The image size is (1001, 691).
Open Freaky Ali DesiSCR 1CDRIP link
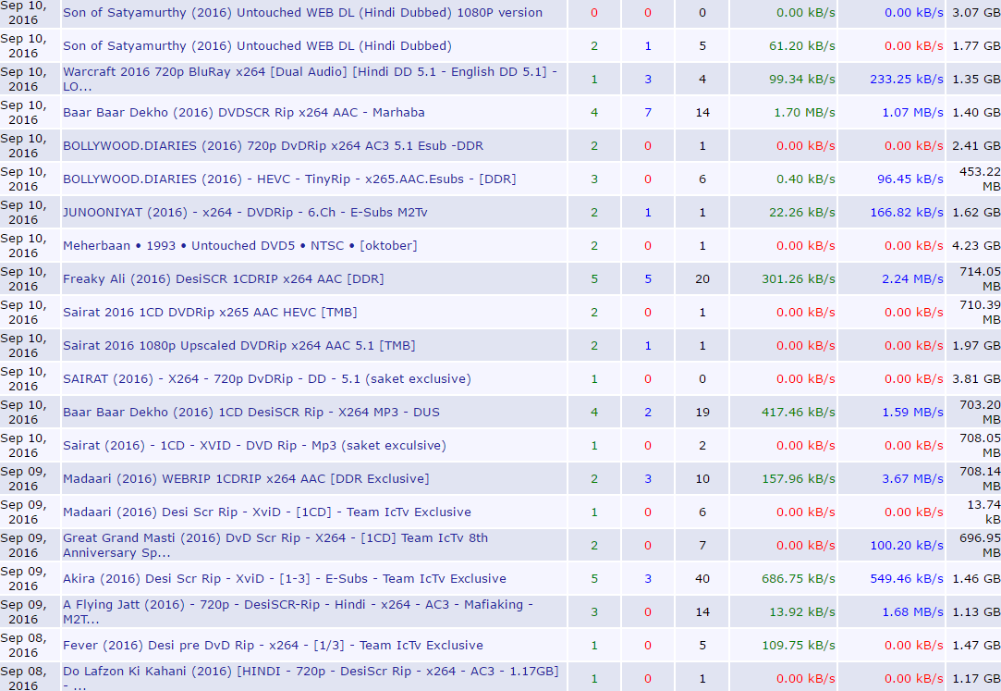[224, 278]
